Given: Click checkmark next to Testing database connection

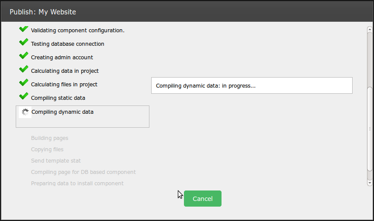Looking at the screenshot, I should (x=24, y=43).
